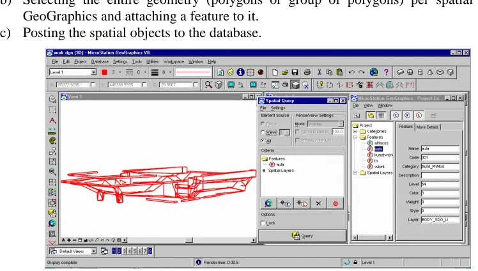Click the globe icon in main toolbar

(x=374, y=72)
